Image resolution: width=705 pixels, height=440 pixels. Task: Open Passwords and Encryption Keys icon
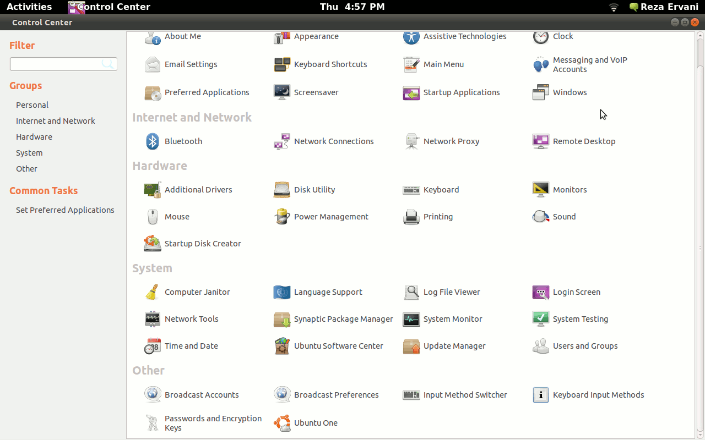point(153,423)
